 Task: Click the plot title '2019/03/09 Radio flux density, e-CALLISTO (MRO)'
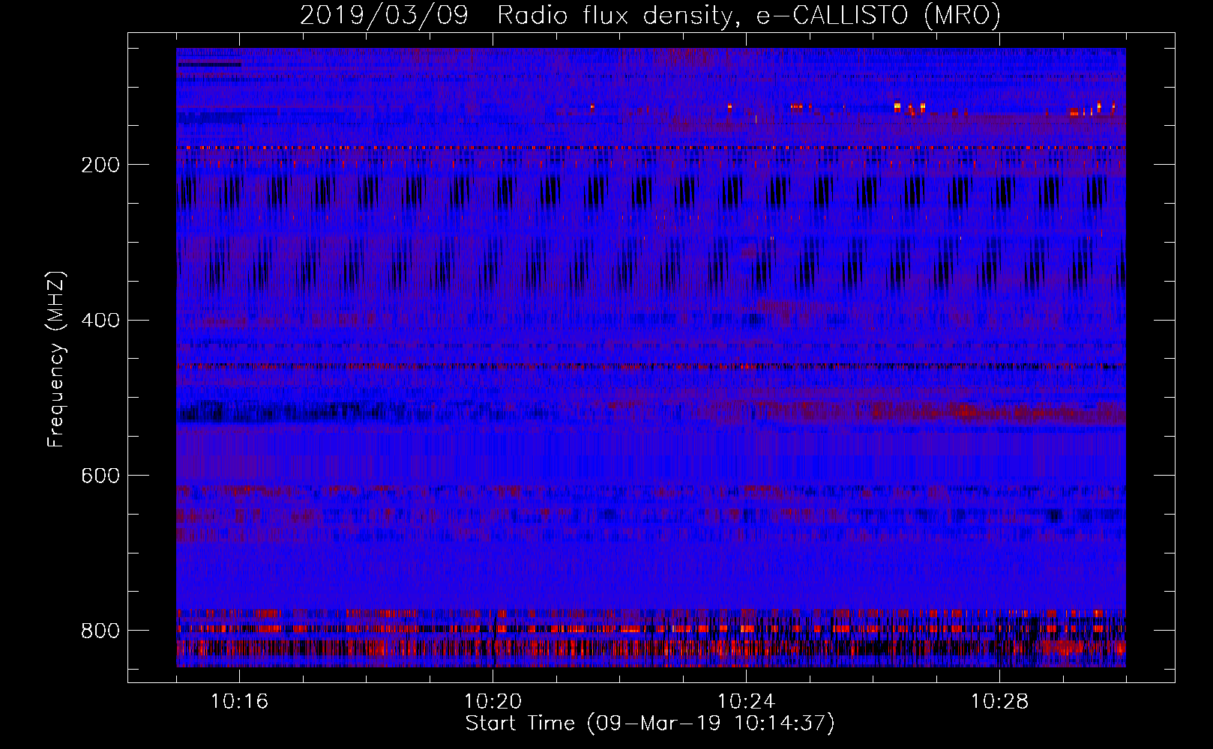click(650, 15)
